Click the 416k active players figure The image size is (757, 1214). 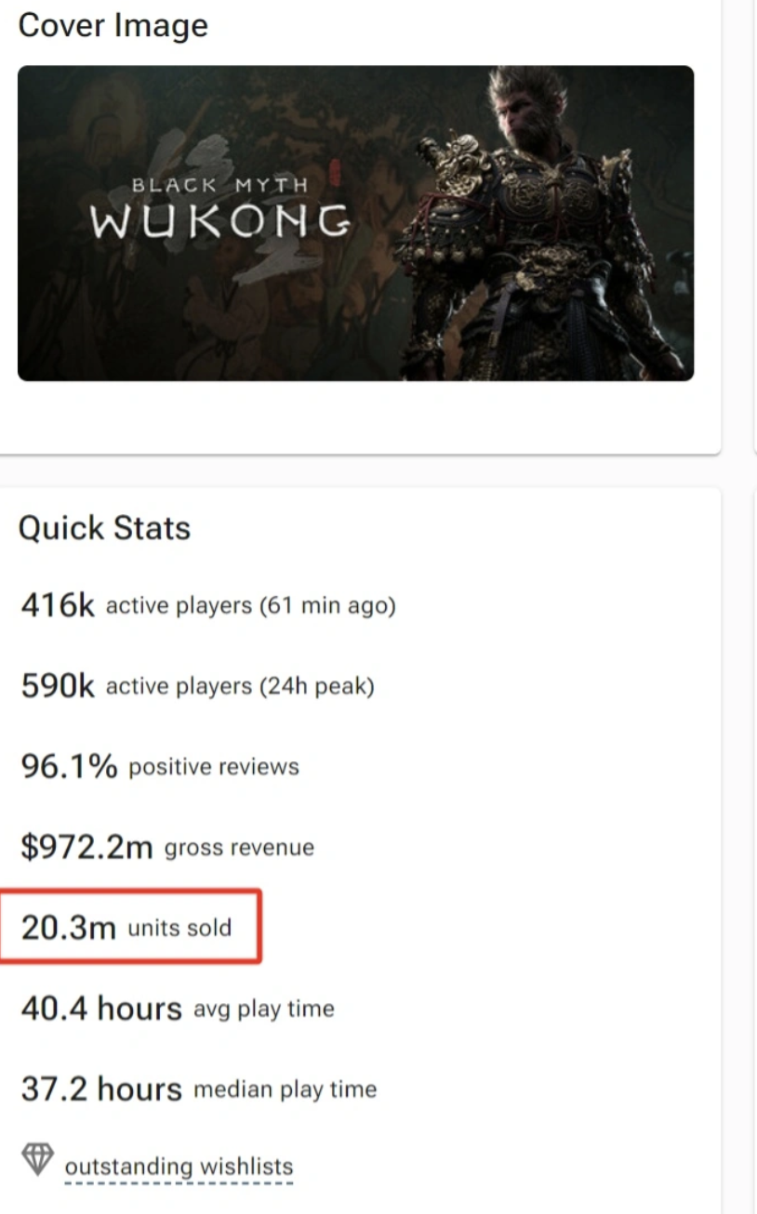pyautogui.click(x=58, y=606)
